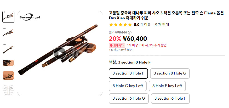This screenshot has width=229, height=108.
Task: Choose the 8 Hole G key Left option
Action: click(x=128, y=86)
